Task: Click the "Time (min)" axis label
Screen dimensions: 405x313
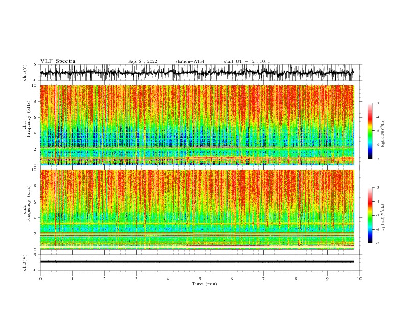Action: click(x=205, y=284)
